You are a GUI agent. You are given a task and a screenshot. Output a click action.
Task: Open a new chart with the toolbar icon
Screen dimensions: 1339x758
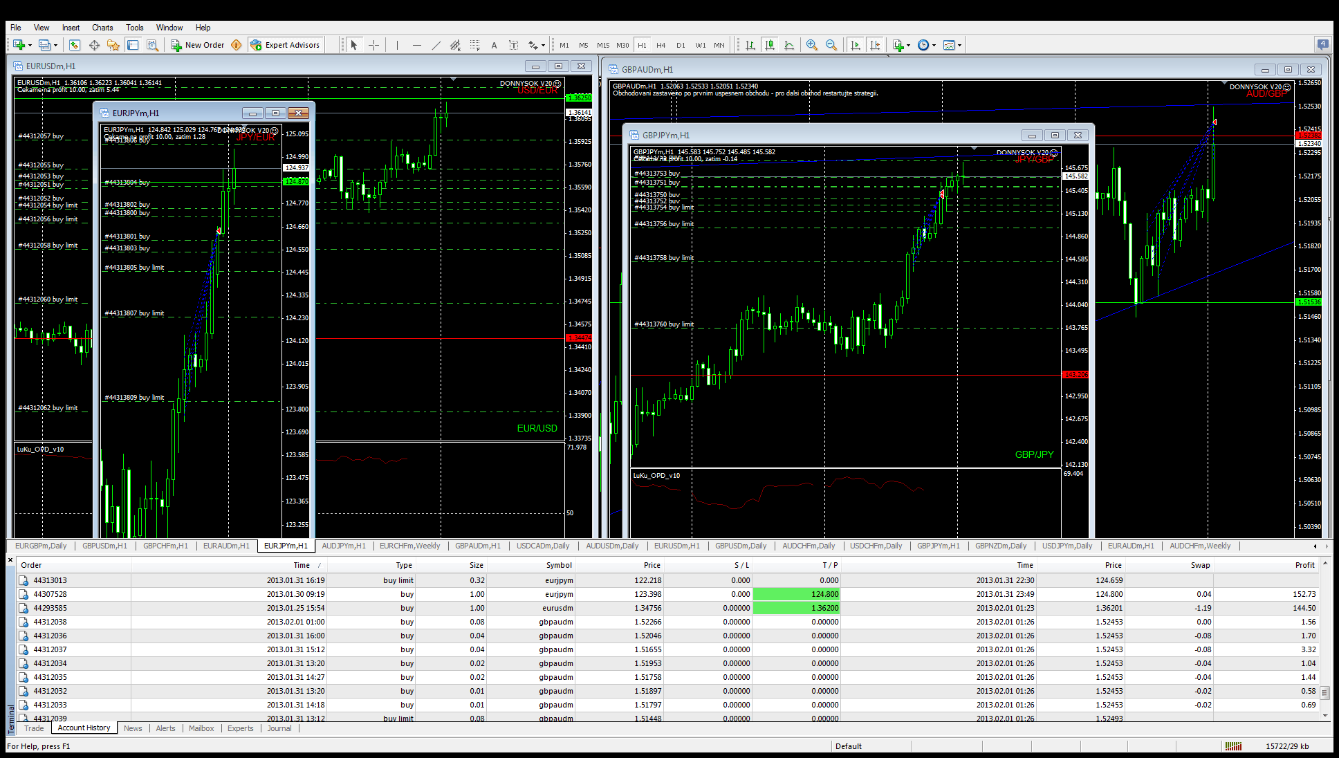[x=19, y=45]
